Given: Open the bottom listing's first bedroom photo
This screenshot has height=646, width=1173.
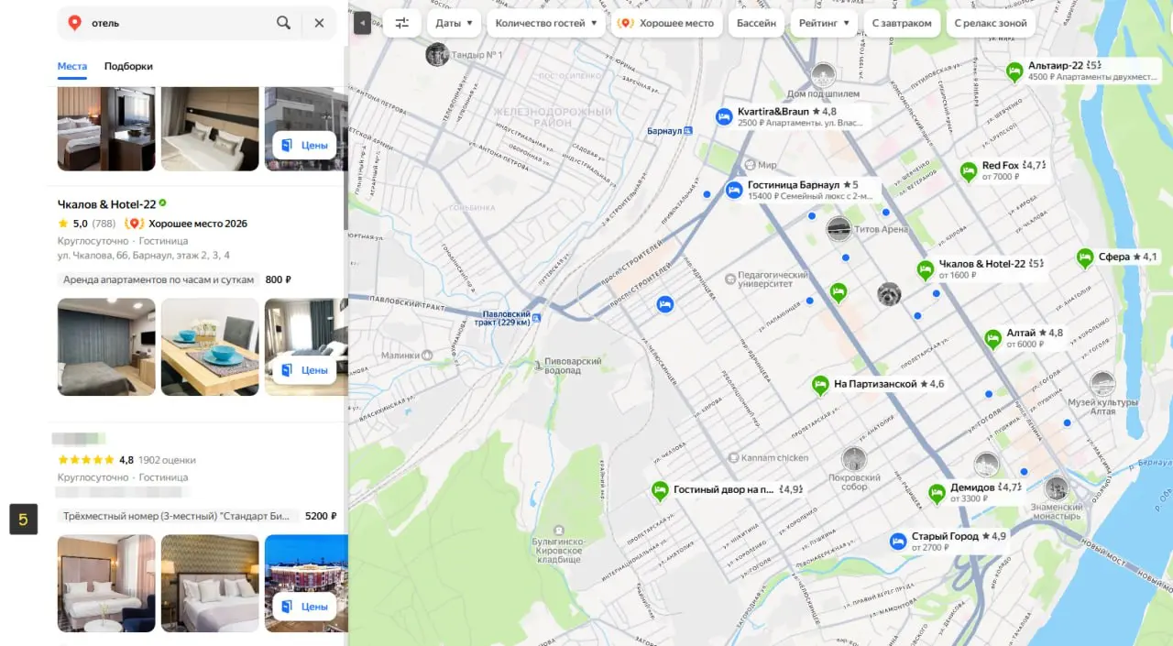Looking at the screenshot, I should tap(106, 583).
